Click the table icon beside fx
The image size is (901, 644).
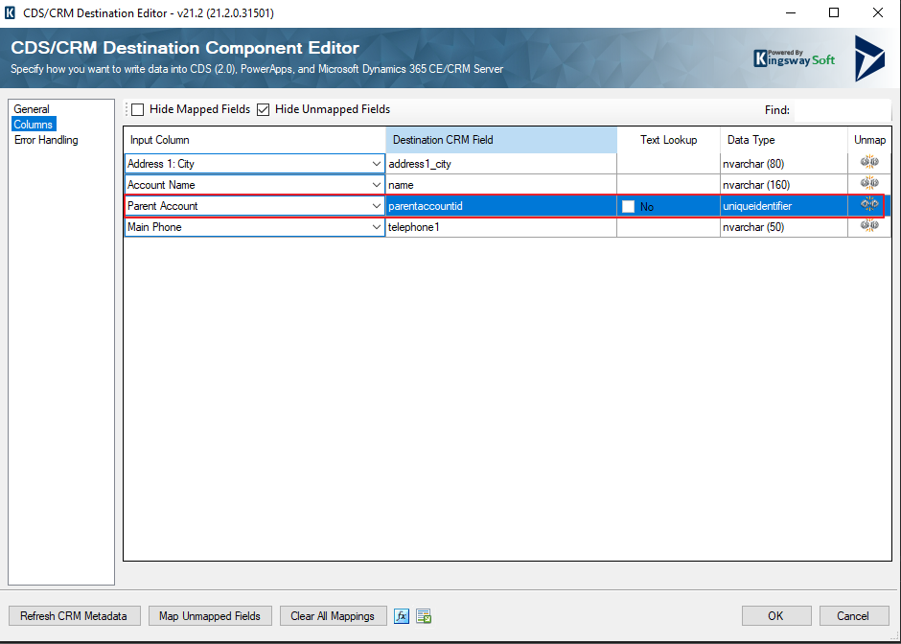(x=424, y=615)
